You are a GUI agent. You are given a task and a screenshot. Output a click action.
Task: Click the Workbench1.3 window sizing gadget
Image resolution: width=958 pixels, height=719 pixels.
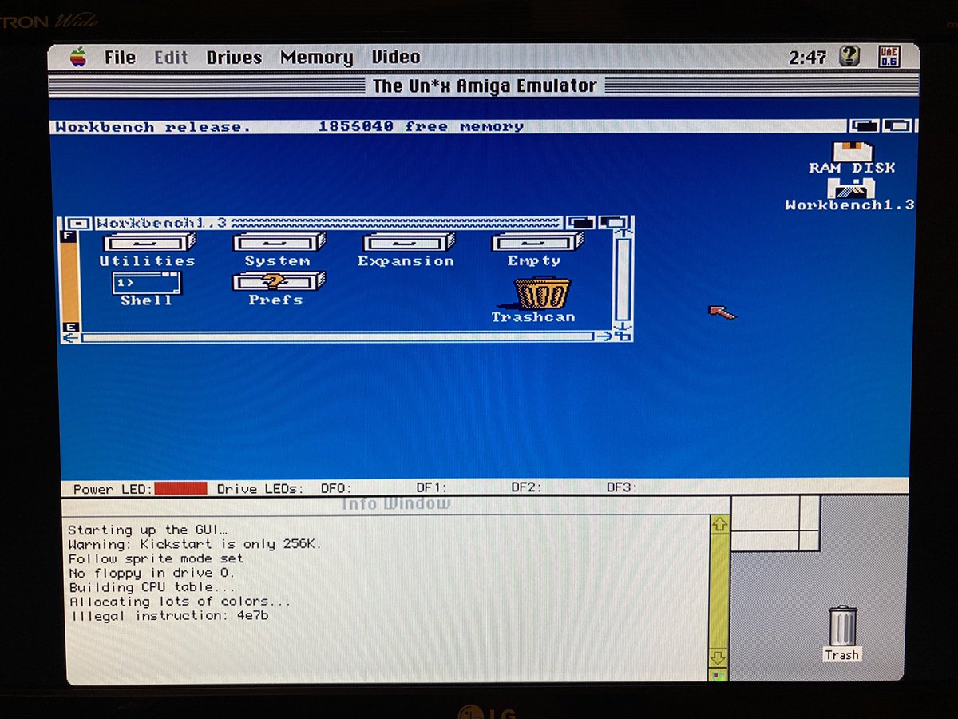(x=624, y=336)
